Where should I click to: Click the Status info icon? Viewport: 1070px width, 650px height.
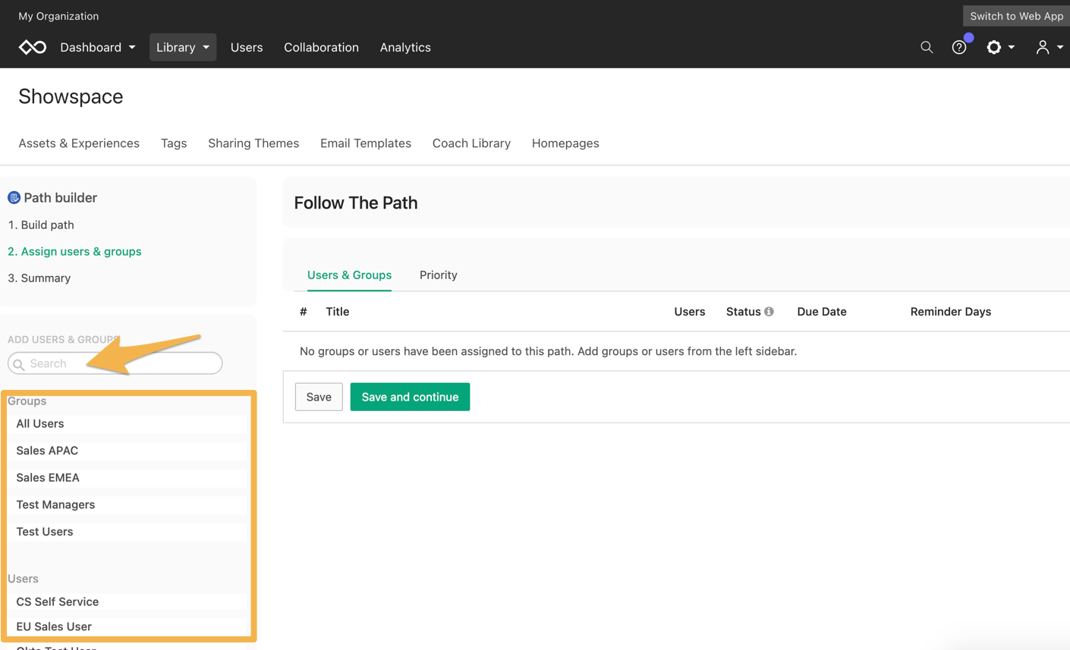[769, 312]
